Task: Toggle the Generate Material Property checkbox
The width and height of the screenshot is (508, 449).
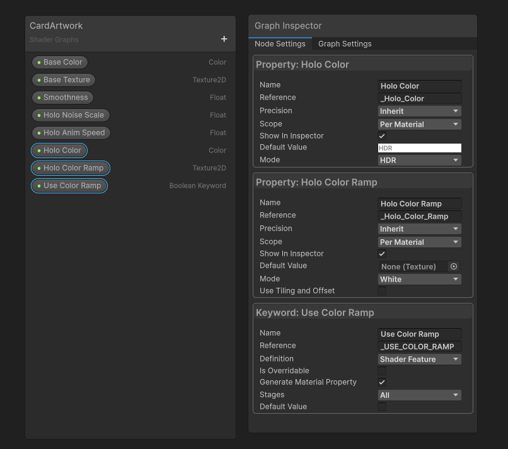Action: (x=382, y=382)
